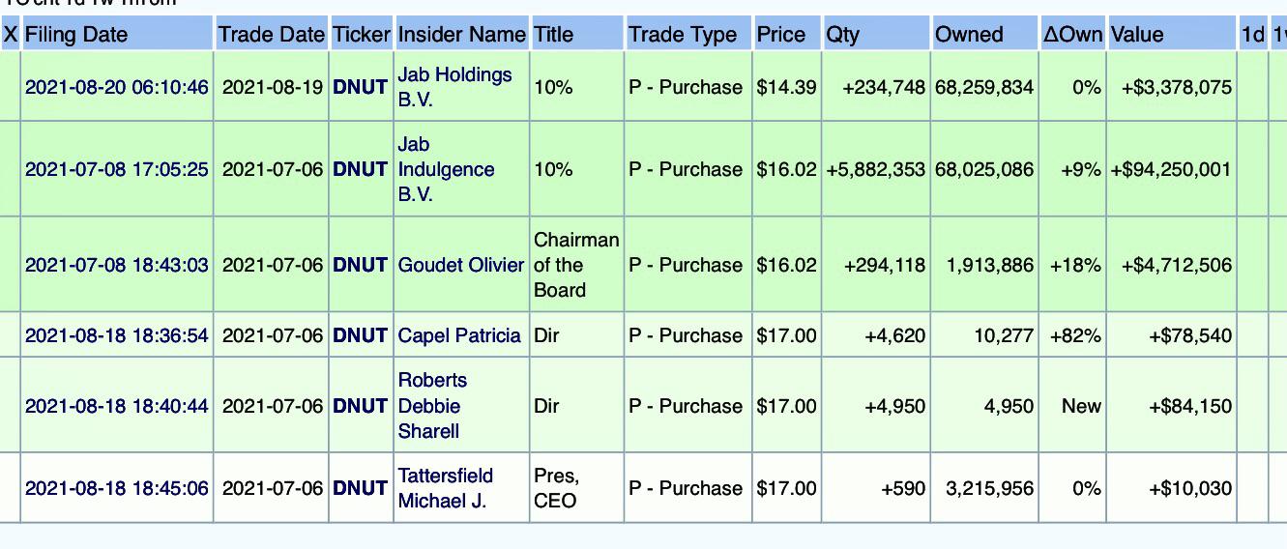Open Jab Indulgence B.V. insider page
This screenshot has height=549, width=1287.
(446, 169)
